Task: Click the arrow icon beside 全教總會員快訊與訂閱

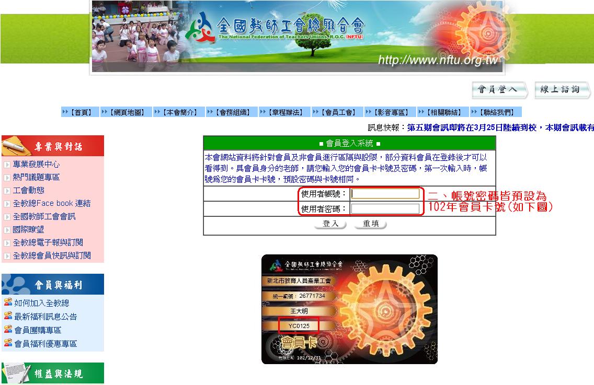Action: tap(7, 256)
